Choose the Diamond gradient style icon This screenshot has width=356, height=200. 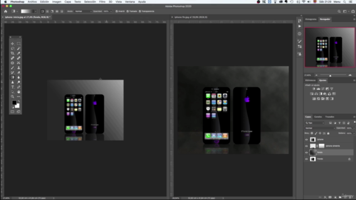coord(62,11)
